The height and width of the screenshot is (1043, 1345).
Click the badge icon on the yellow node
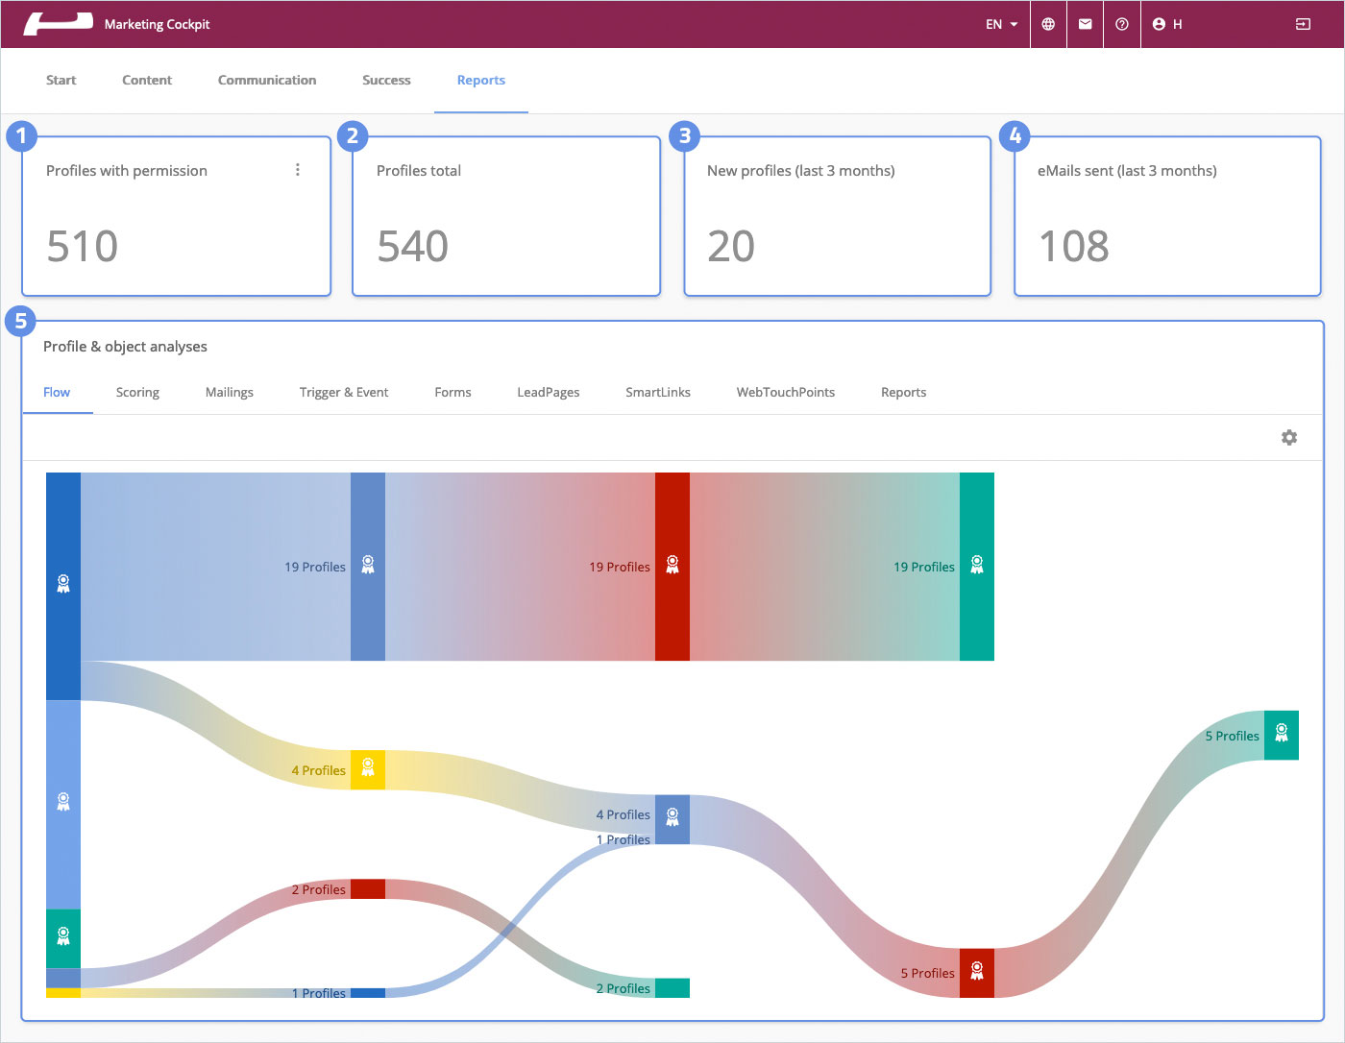[x=367, y=769]
